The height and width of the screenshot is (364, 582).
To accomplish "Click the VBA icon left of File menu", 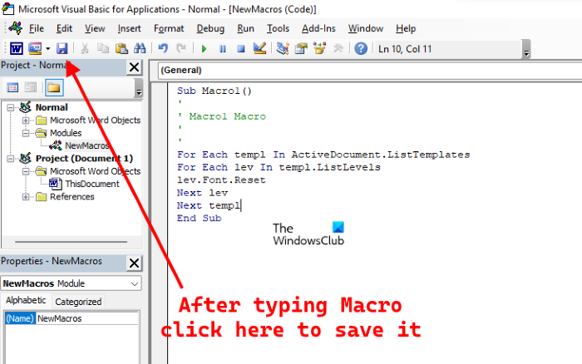I will click(x=16, y=27).
